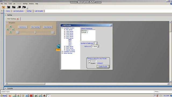Click the Create Router button

(x=103, y=67)
